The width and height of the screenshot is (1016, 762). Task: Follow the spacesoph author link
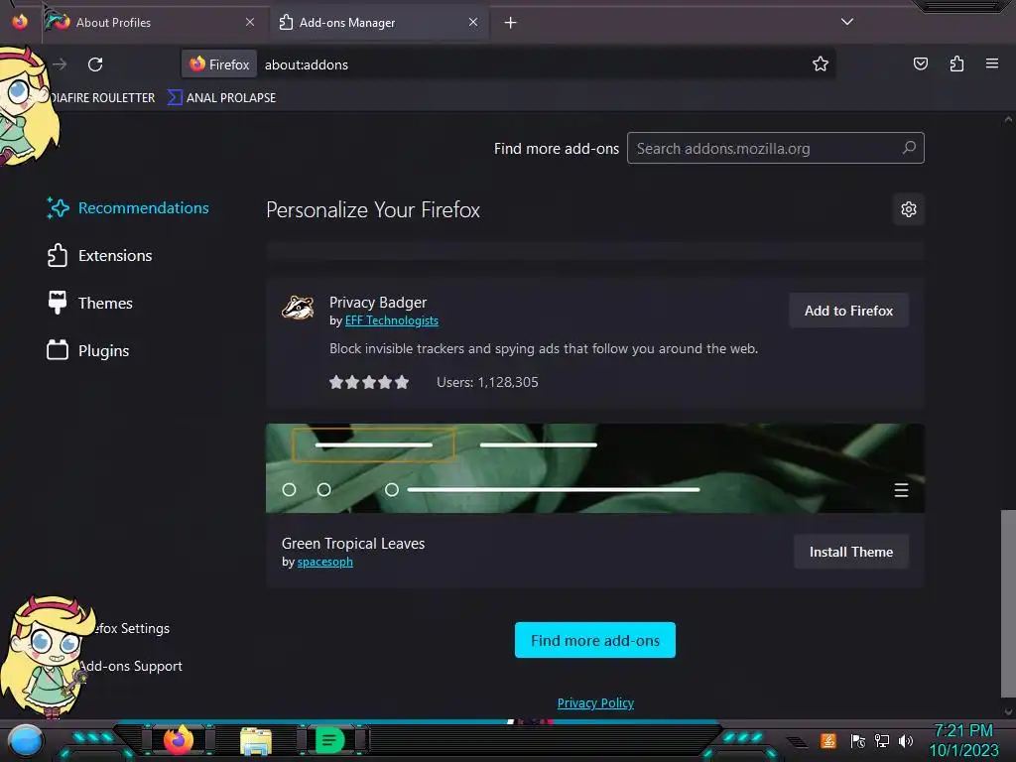click(x=324, y=562)
